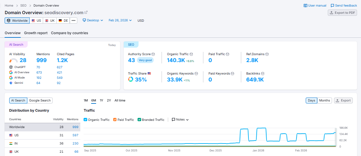
Task: Select the UK database button
Action: [50, 20]
